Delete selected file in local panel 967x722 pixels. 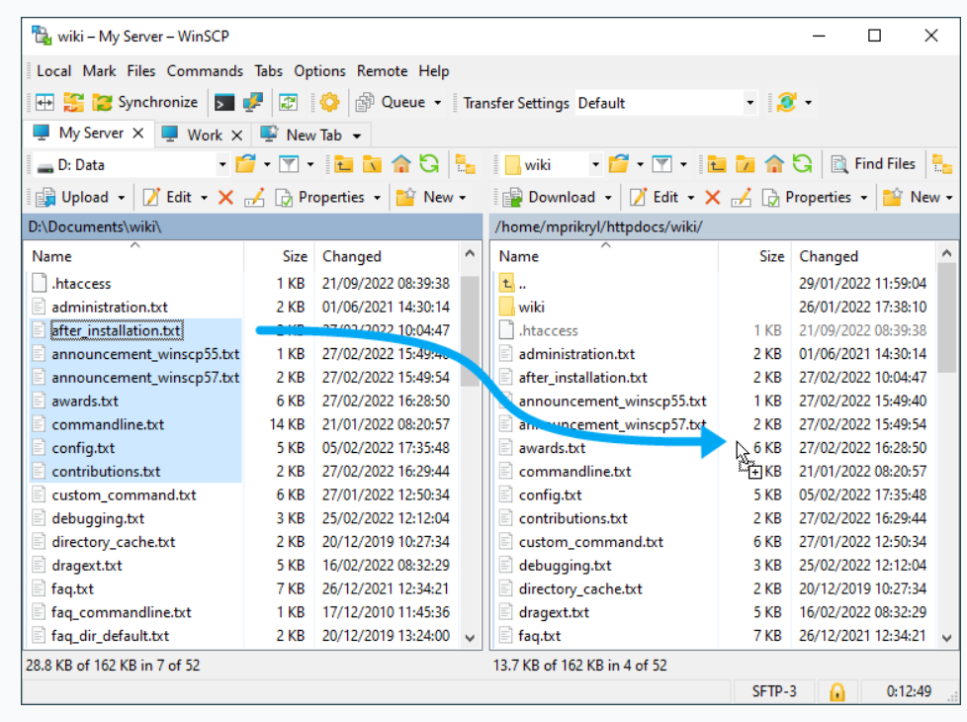tap(225, 197)
